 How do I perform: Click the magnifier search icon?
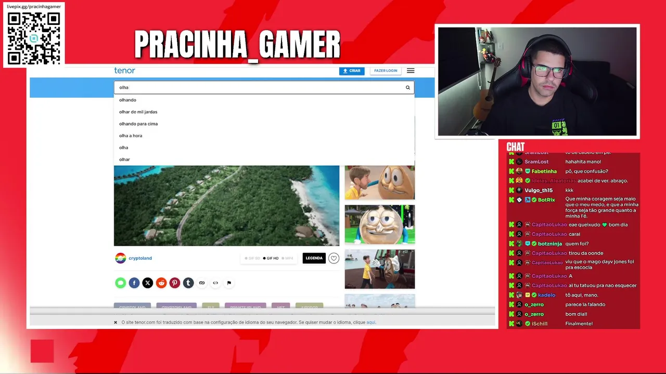(x=408, y=88)
